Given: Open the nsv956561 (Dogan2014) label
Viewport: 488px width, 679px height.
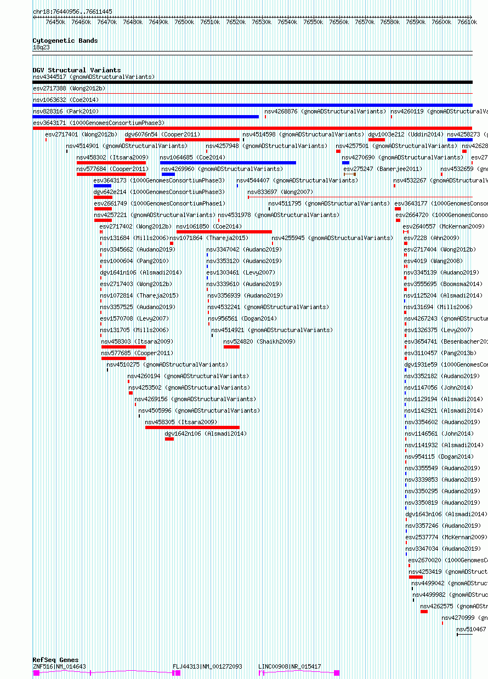Looking at the screenshot, I should (x=242, y=318).
